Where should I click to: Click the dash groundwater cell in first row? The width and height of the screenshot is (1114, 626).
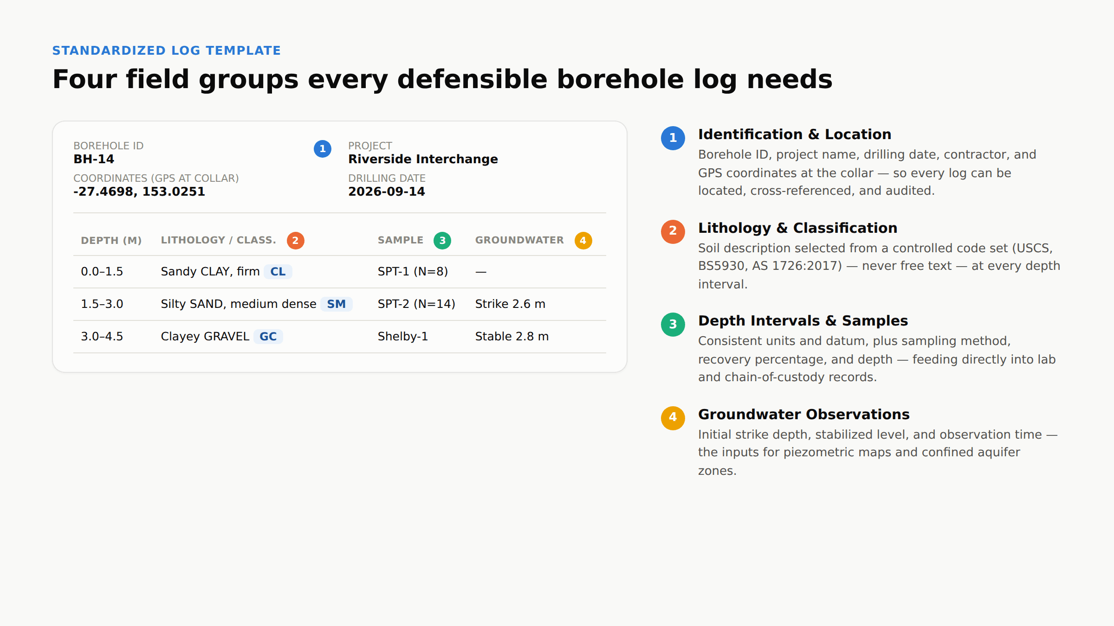pyautogui.click(x=481, y=272)
